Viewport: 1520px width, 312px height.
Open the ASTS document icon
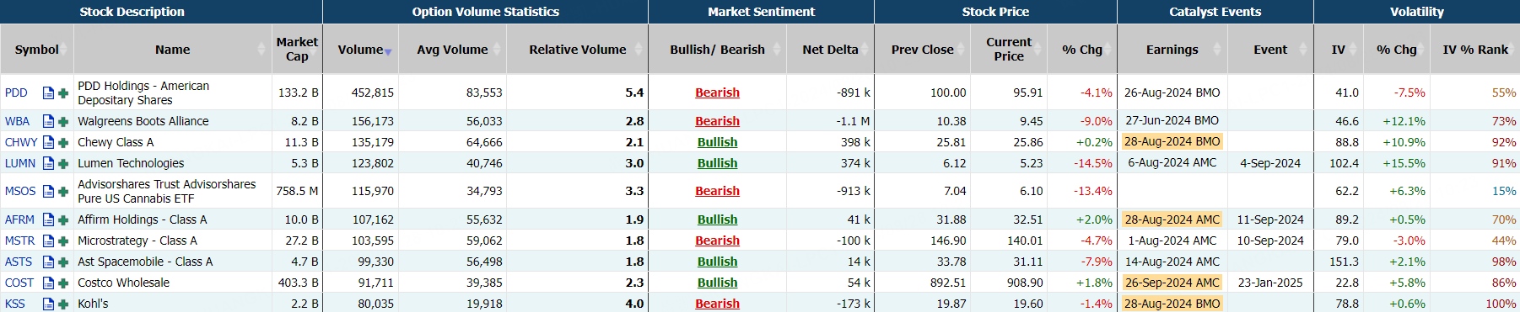point(48,262)
